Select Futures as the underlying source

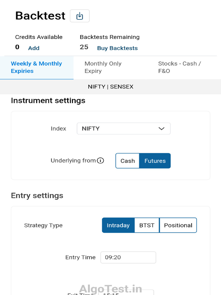[x=155, y=161]
